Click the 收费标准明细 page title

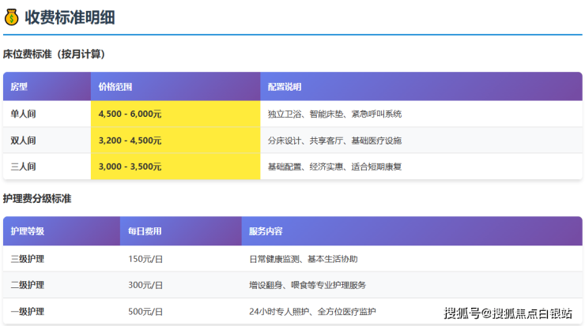70,17
